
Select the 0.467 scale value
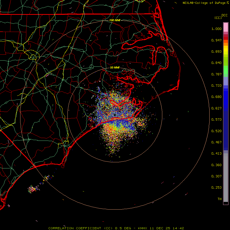click(x=216, y=142)
